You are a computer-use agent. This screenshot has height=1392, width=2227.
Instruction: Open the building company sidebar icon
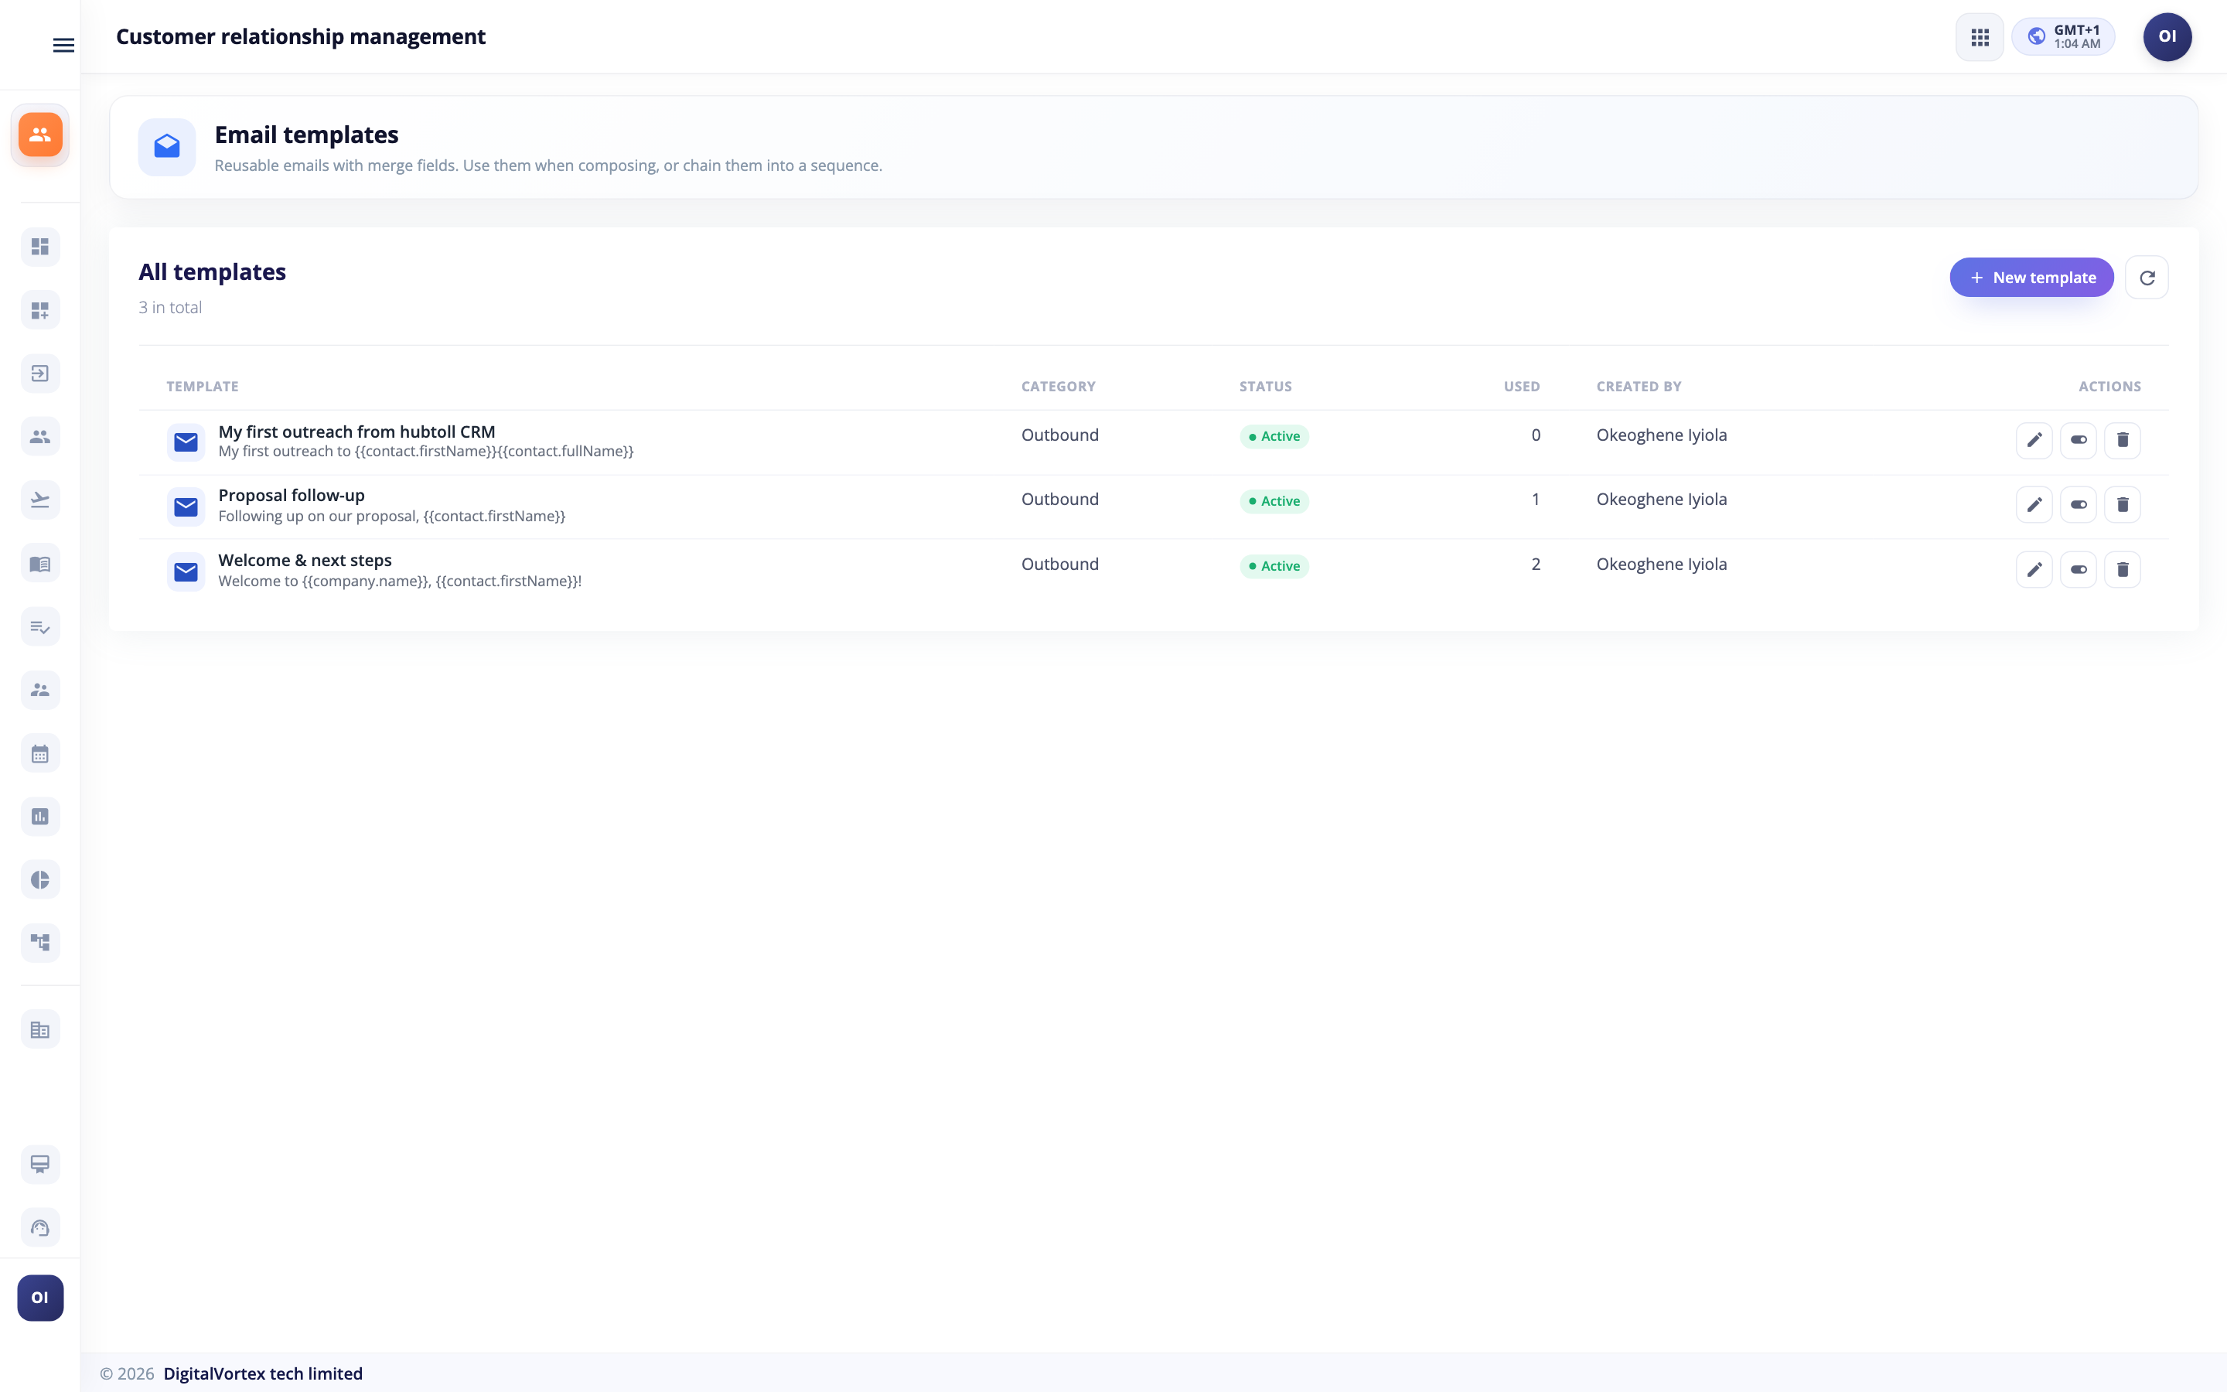[40, 1030]
